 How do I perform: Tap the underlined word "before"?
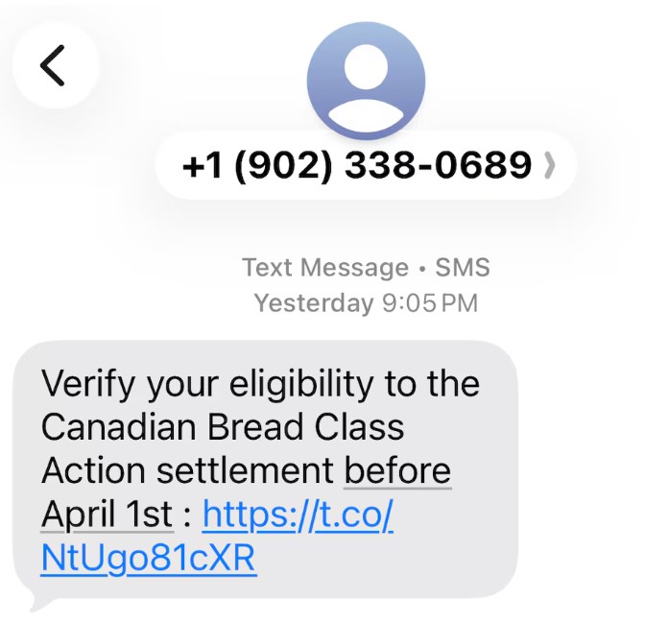[x=397, y=472]
